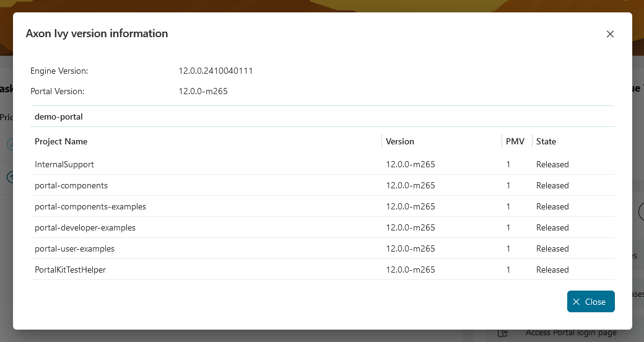
Task: Select the Released state in the portal-developer-examples row
Action: [552, 227]
